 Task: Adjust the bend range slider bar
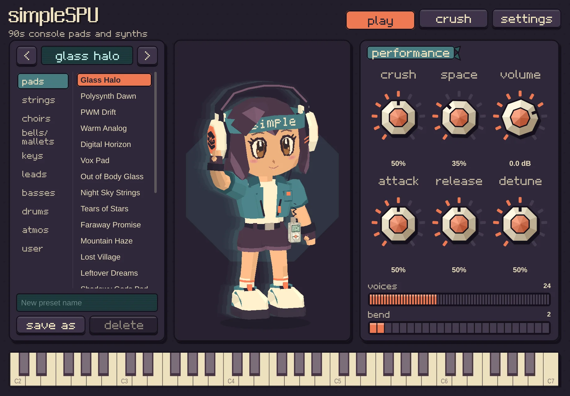click(459, 328)
